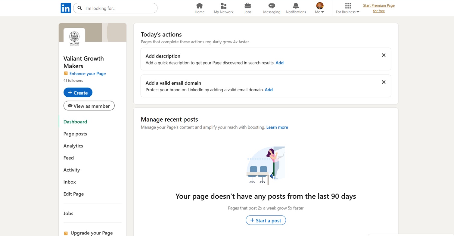The image size is (454, 236).
Task: Open Page posts in the sidebar
Action: 75,134
